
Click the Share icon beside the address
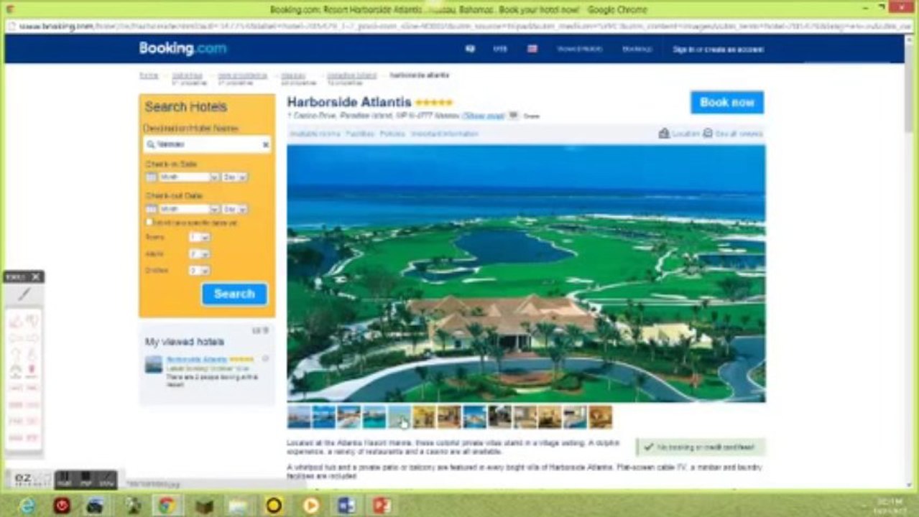tap(513, 115)
